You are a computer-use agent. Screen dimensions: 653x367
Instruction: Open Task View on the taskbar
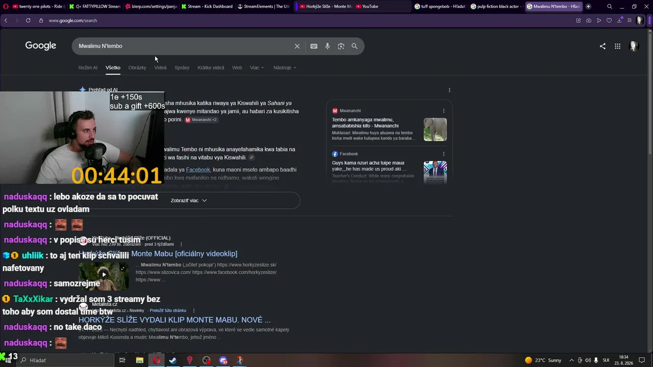122,360
